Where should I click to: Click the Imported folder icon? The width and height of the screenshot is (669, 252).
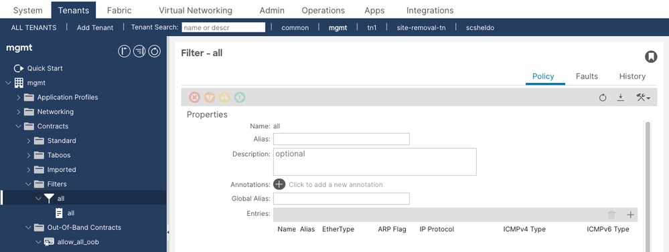coord(40,169)
